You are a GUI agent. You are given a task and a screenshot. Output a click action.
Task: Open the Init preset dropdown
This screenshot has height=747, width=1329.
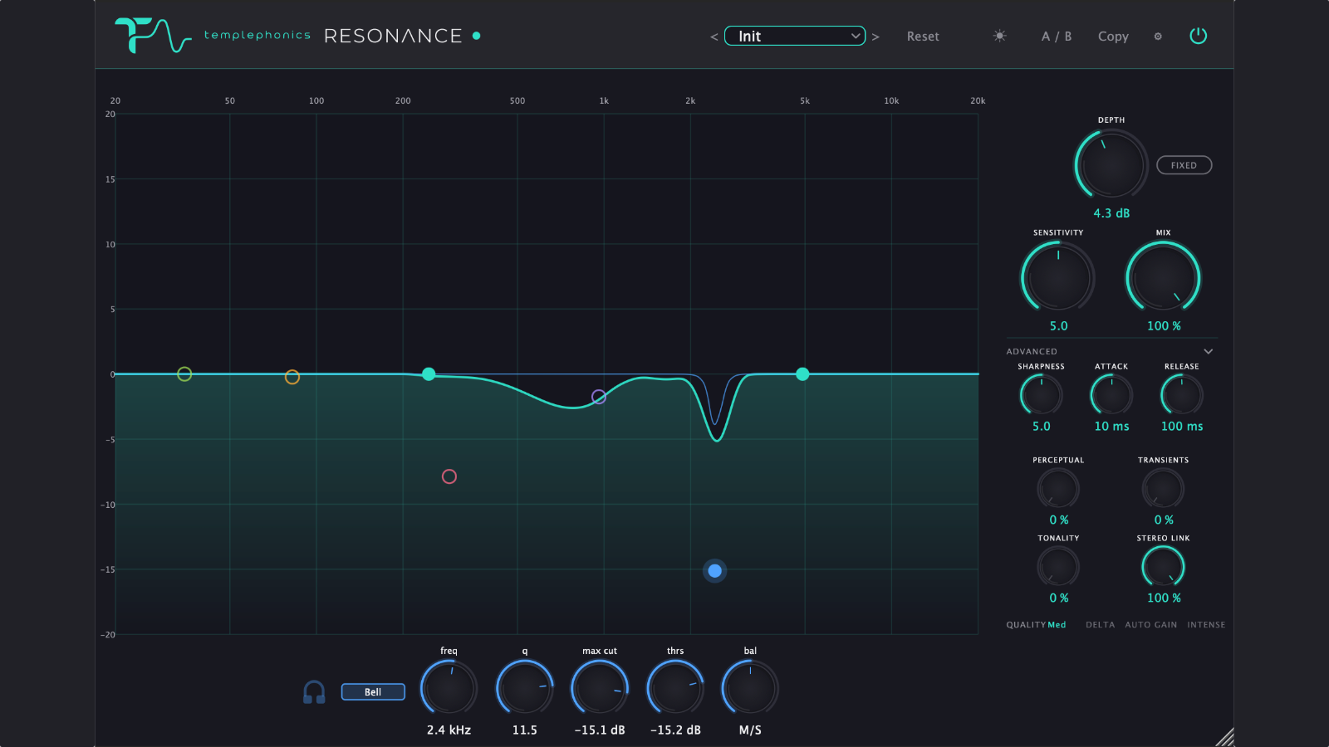click(x=795, y=36)
